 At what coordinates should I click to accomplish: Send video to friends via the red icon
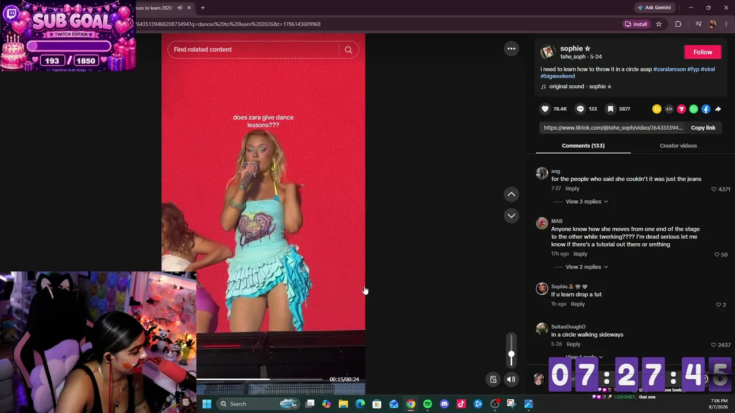coord(682,109)
